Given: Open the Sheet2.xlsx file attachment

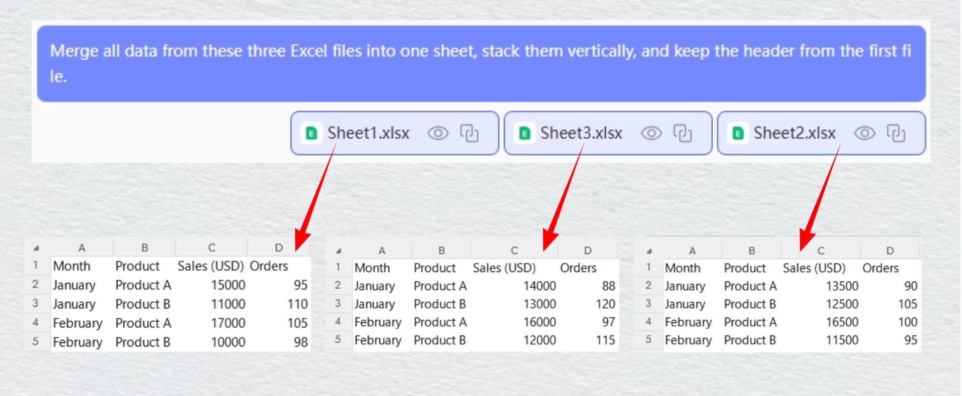Looking at the screenshot, I should pos(794,133).
